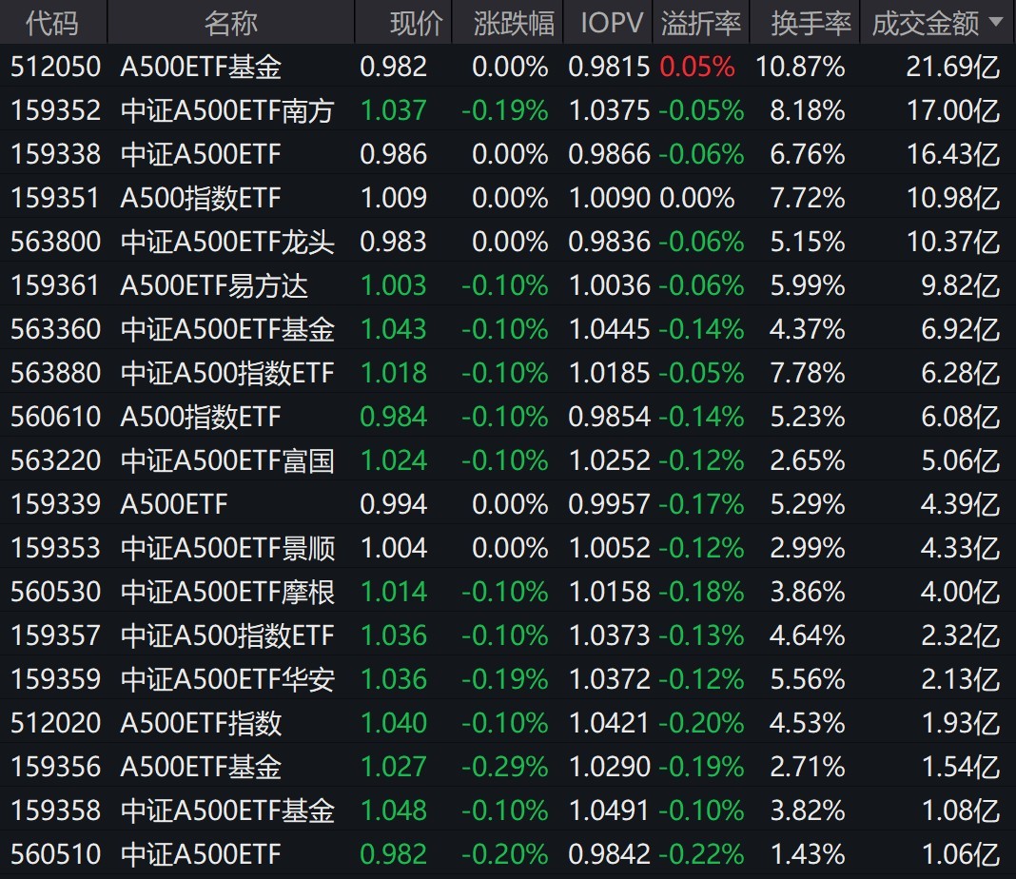Click the 名称 column header
1016x879 pixels.
tap(230, 24)
